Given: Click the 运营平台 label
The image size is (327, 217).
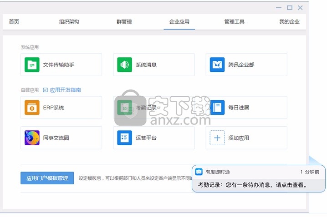Looking at the screenshot, I should [x=146, y=138].
